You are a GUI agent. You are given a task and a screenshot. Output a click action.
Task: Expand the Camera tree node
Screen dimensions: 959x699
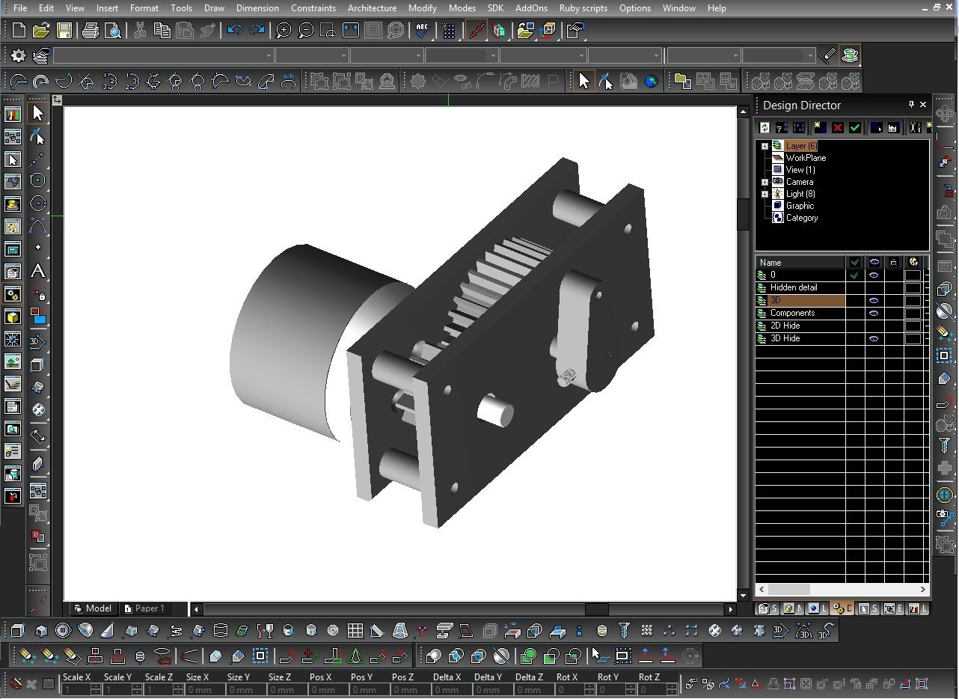point(765,182)
